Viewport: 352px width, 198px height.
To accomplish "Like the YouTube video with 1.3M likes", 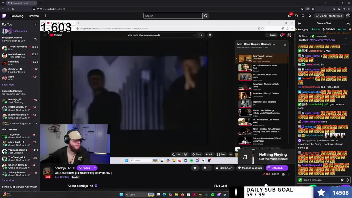I will point(176,154).
